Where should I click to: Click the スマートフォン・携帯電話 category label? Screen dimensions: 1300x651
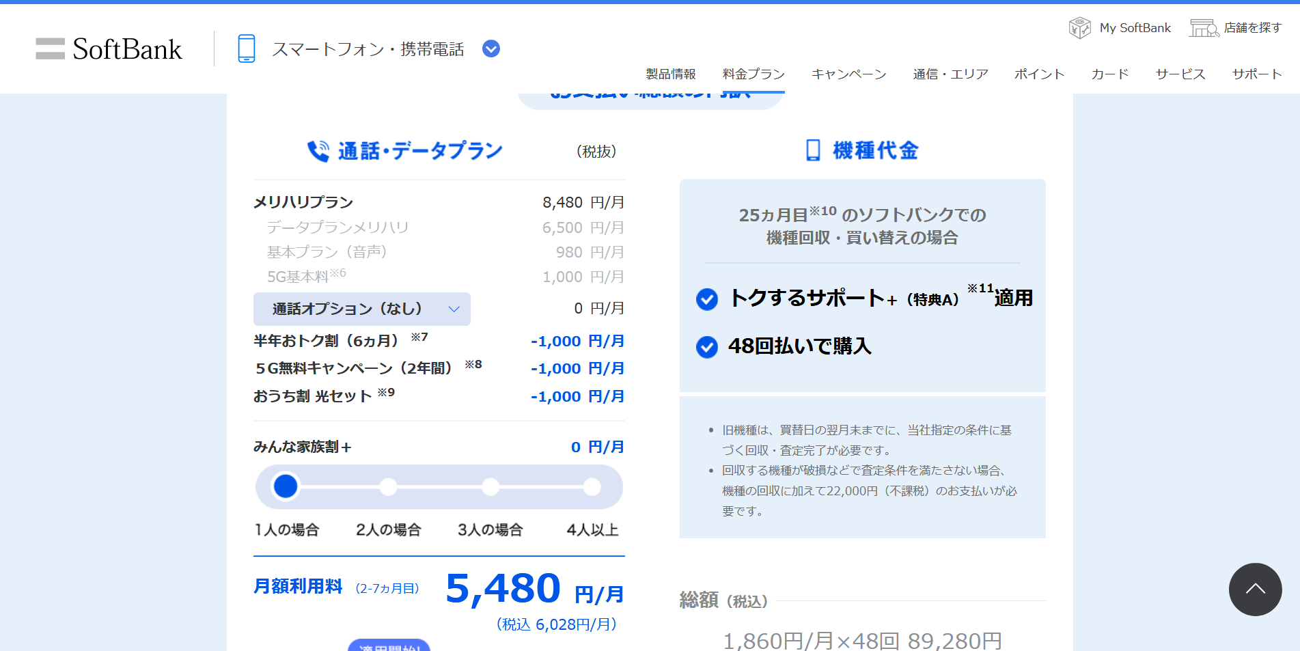coord(368,49)
